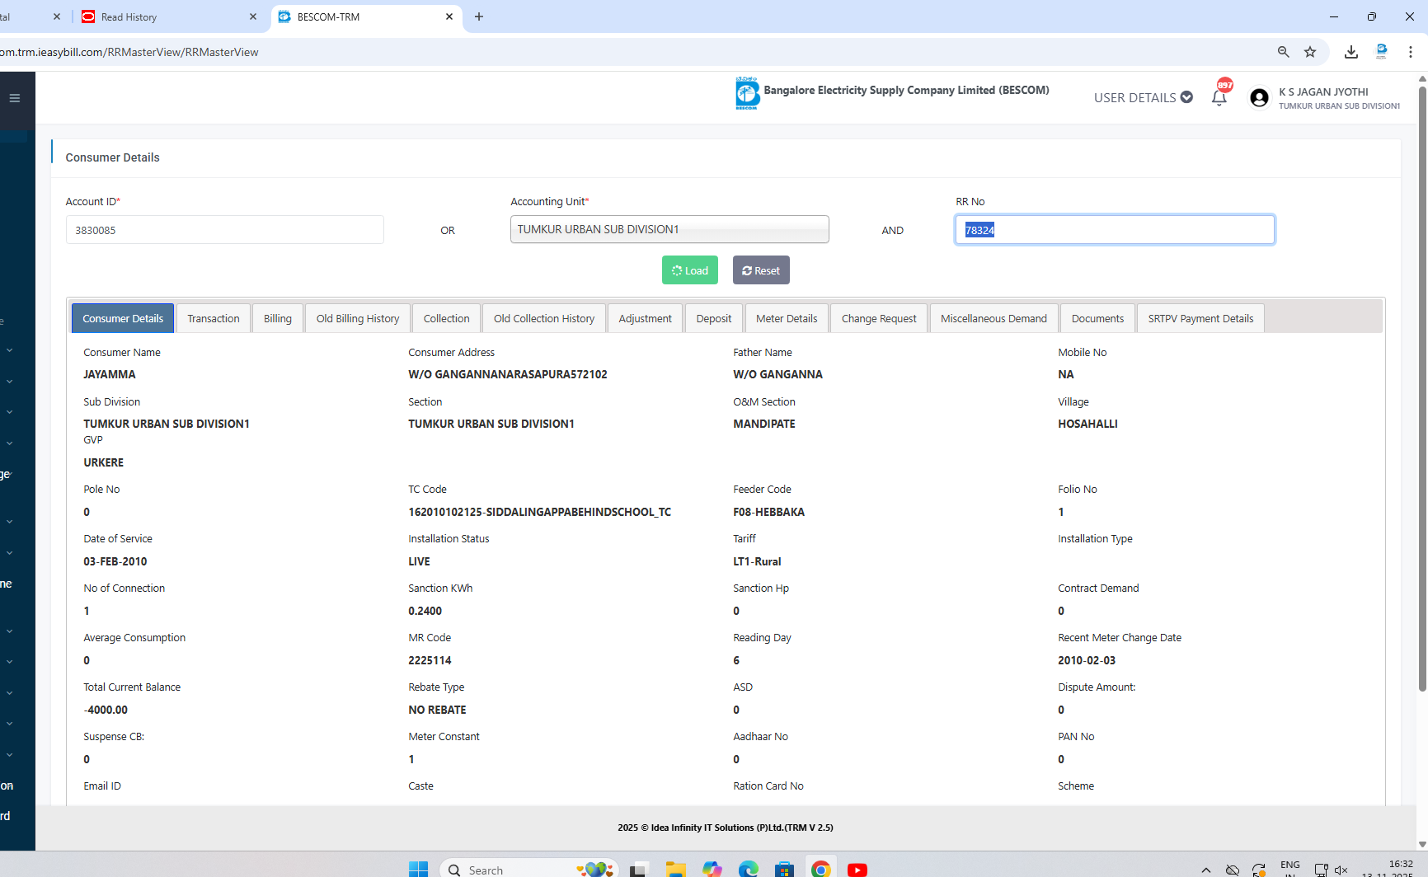Click the consumer name JAYAMMA
Viewport: 1428px width, 877px height.
pos(110,374)
